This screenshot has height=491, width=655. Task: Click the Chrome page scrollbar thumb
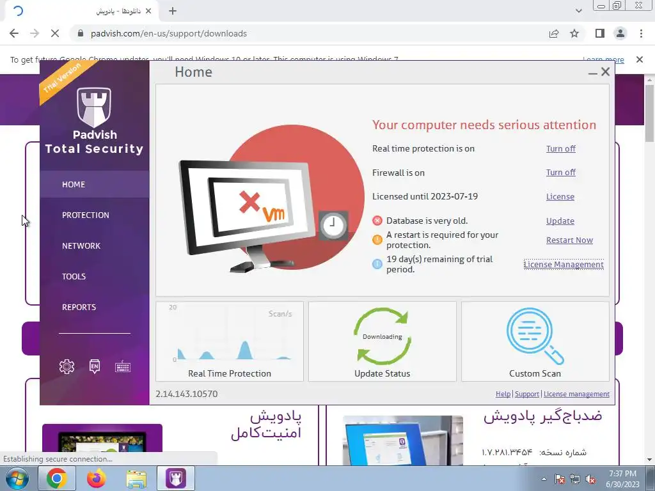[x=650, y=113]
